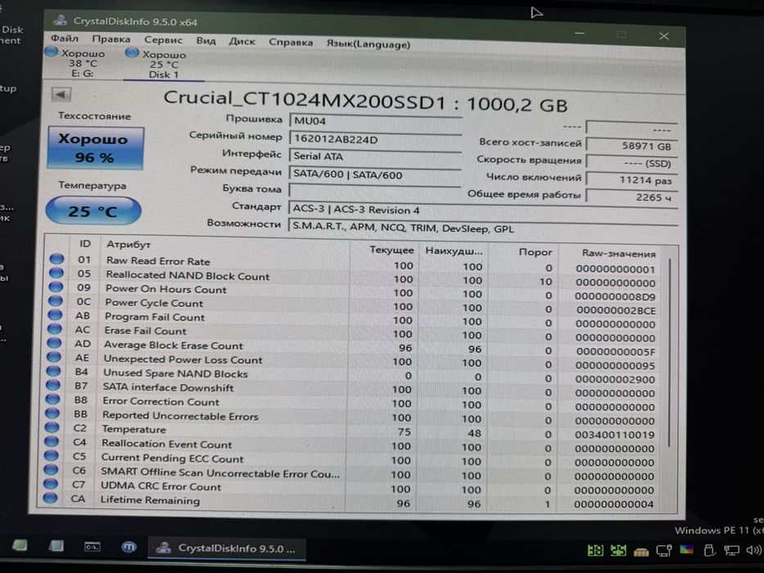The width and height of the screenshot is (764, 573).
Task: Open the Файл menu
Action: (65, 38)
